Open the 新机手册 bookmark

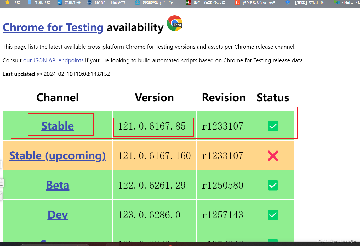pos(69,3)
